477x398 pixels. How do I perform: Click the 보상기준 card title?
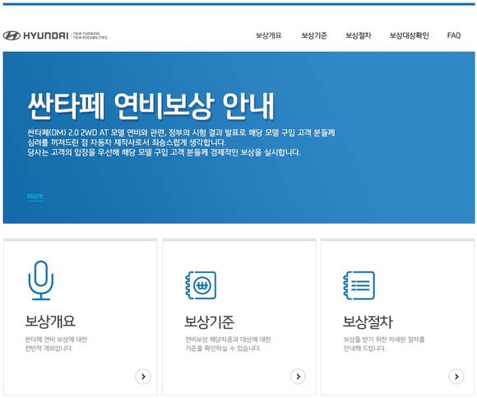[209, 322]
